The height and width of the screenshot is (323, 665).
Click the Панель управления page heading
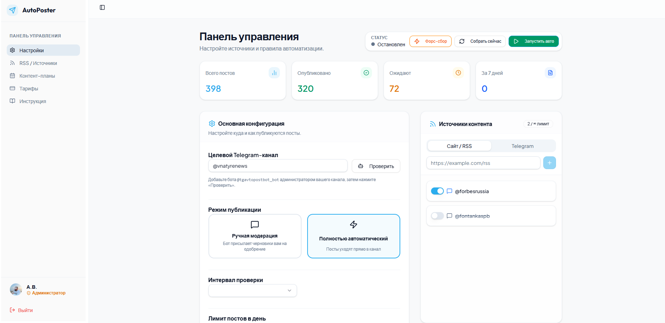click(x=249, y=36)
